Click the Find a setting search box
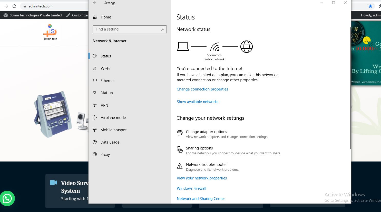 coord(127,29)
